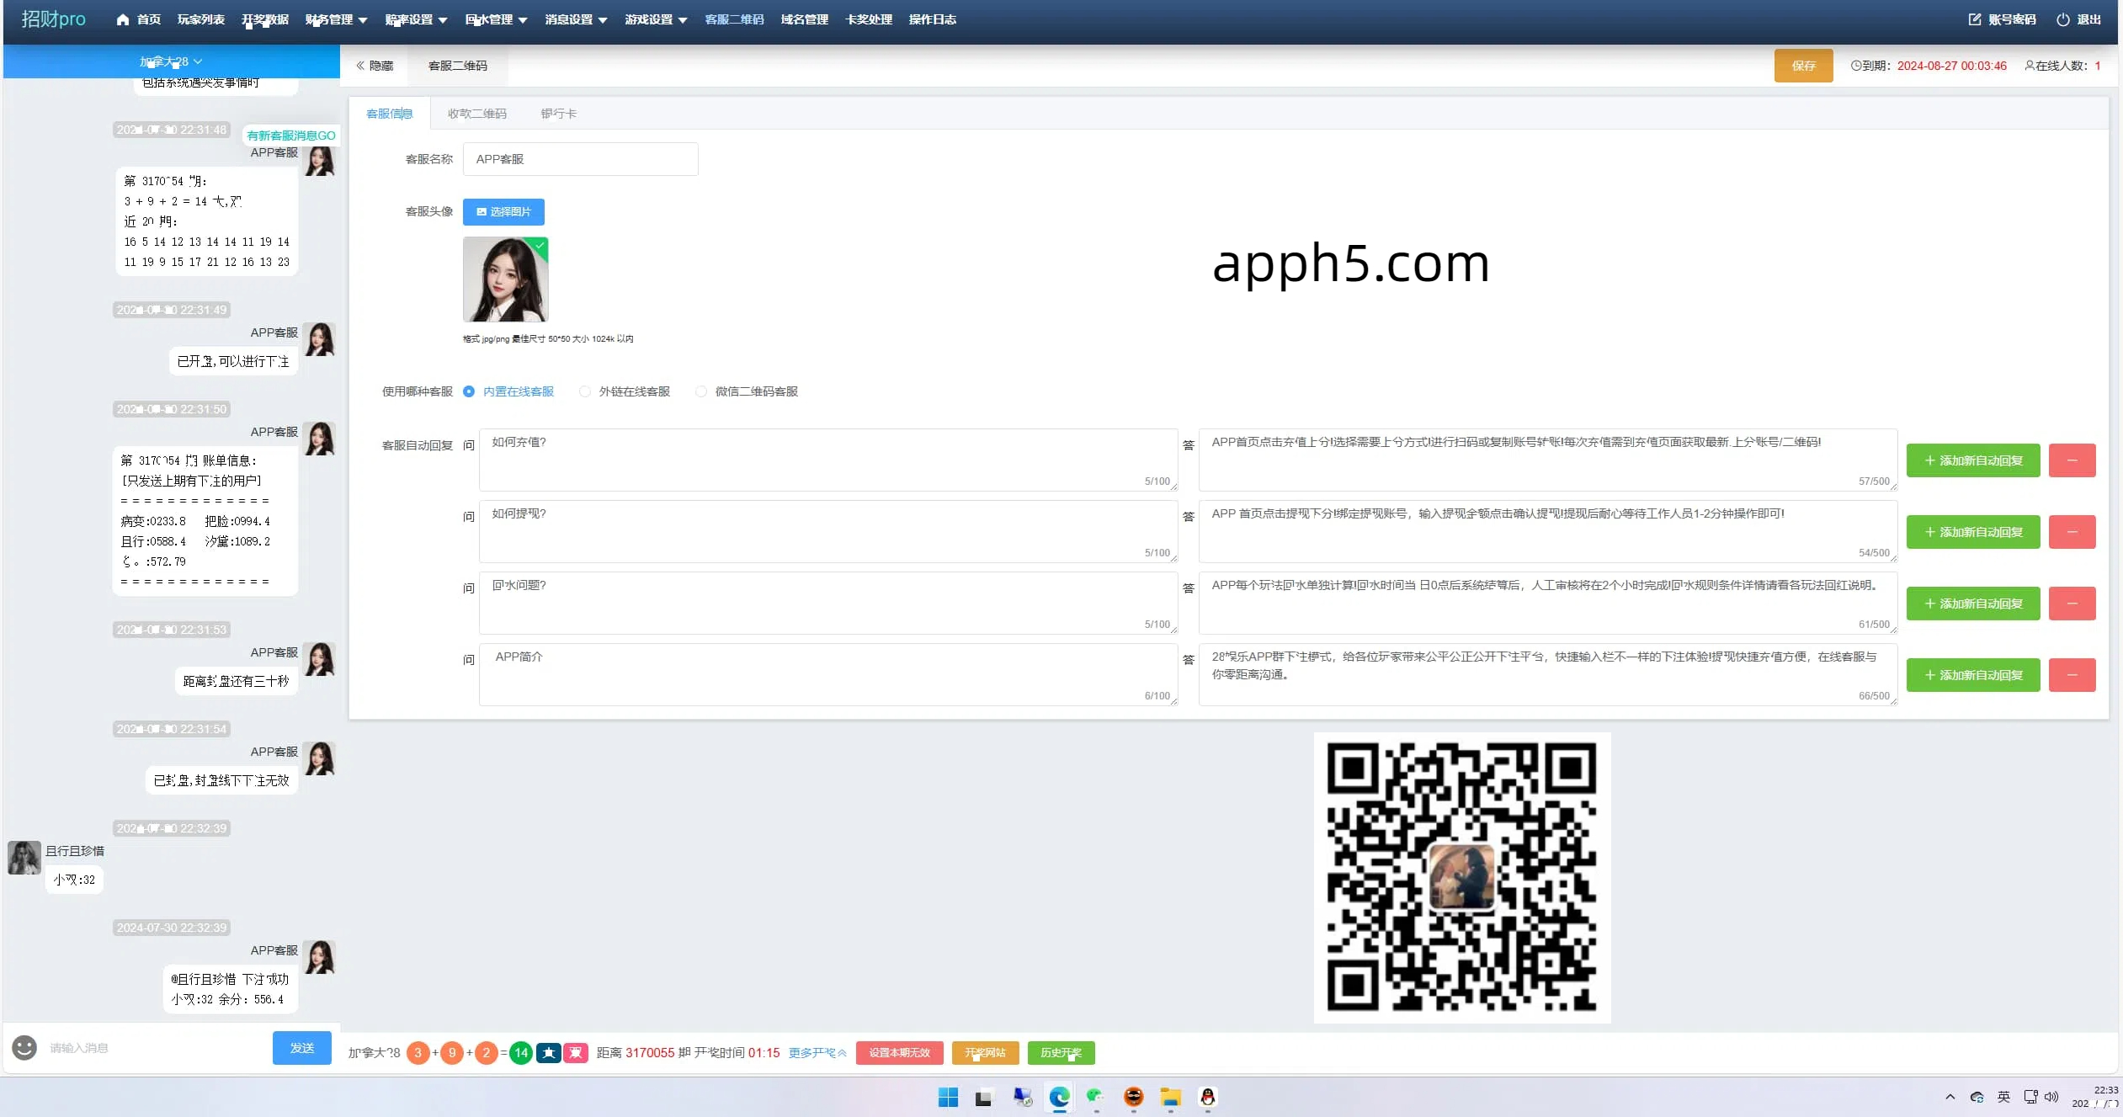Open 开奖数据 in navbar
Viewport: 2123px width, 1117px height.
point(265,19)
